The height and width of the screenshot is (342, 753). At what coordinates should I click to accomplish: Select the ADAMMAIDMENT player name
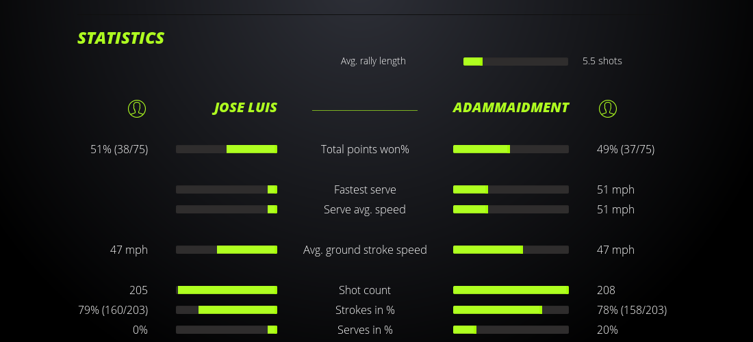(x=511, y=107)
